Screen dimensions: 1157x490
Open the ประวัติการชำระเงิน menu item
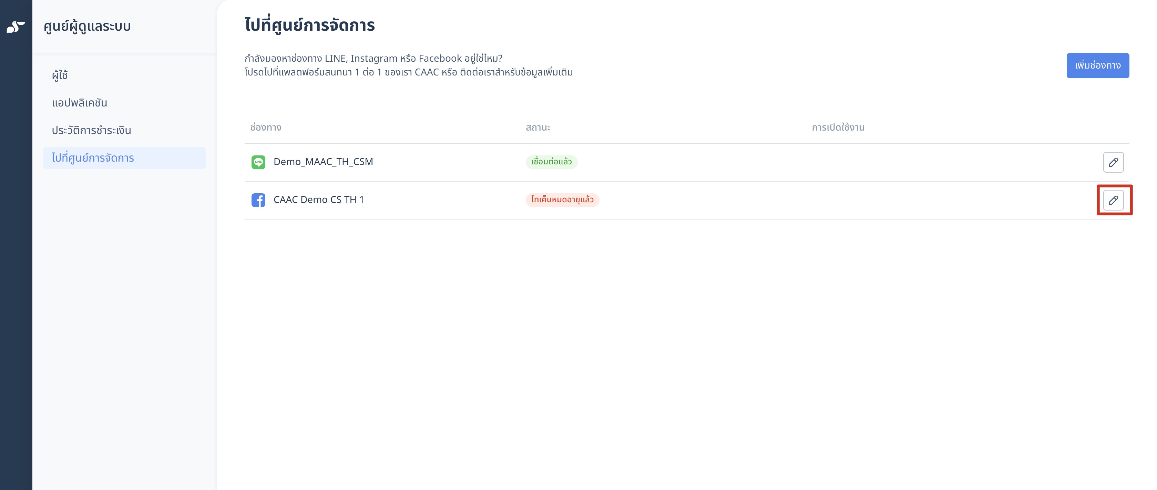[92, 130]
